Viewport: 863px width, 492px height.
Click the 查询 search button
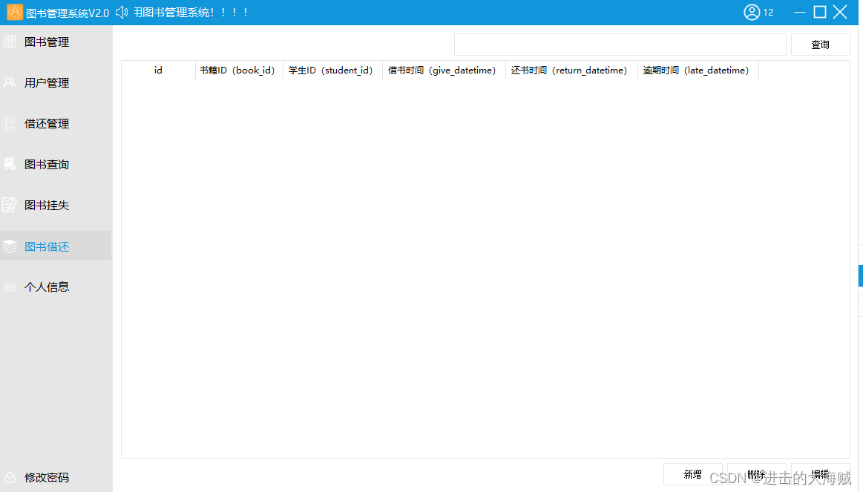click(x=820, y=45)
